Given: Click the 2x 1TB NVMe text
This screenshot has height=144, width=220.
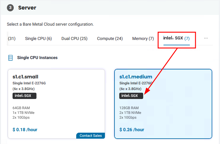Looking at the screenshot, I should pos(130,113).
